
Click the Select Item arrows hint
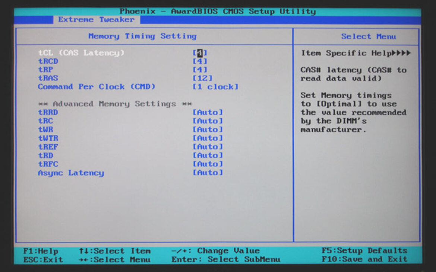(x=114, y=251)
